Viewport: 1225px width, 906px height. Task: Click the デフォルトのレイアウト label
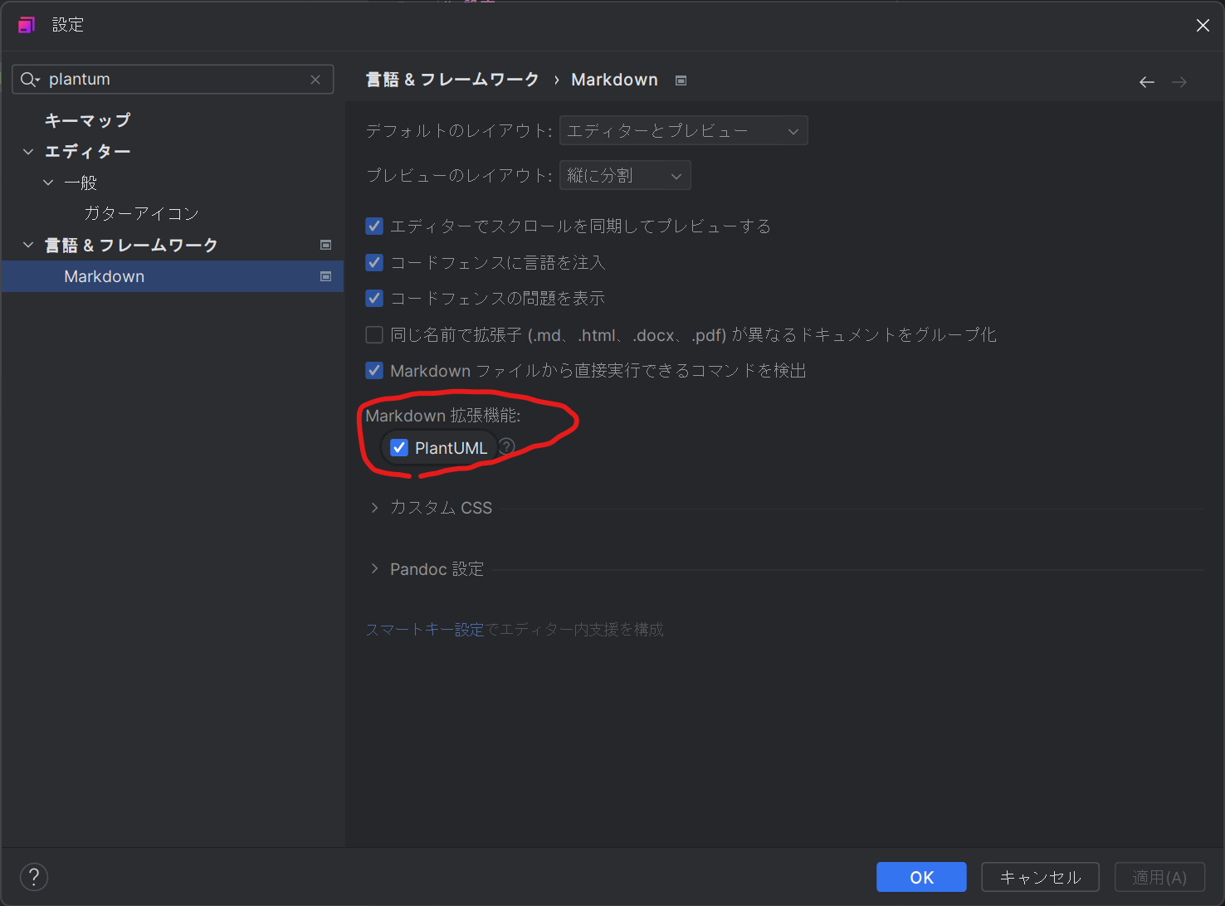459,130
